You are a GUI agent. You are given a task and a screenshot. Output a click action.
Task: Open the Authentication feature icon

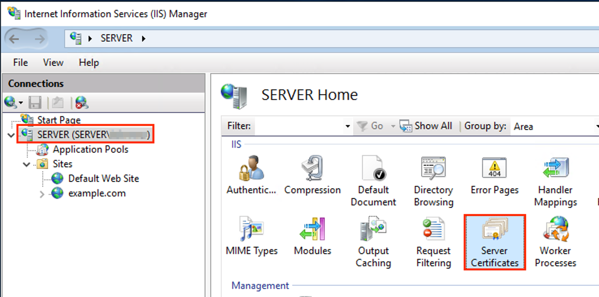tap(251, 175)
